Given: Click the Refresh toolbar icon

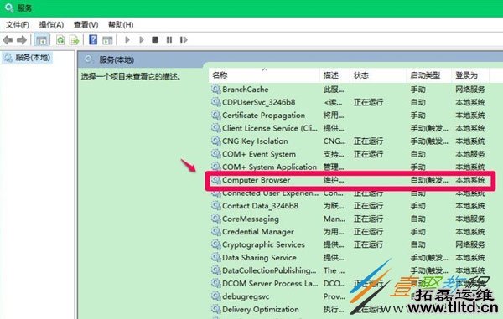Looking at the screenshot, I should [x=60, y=40].
